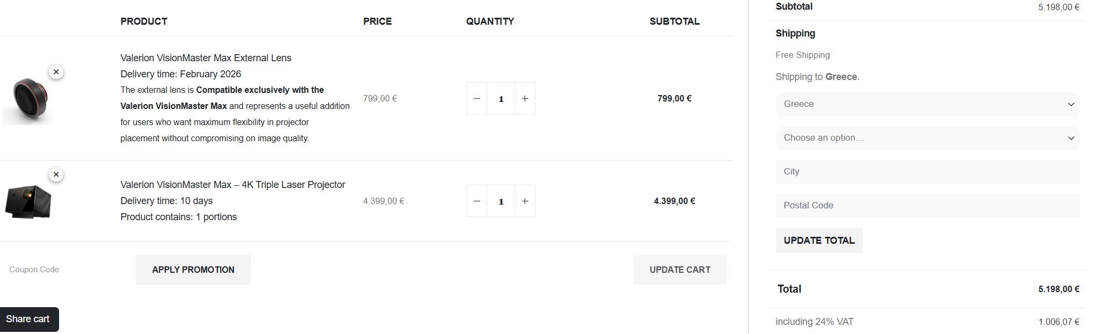
Task: Increase projector quantity with plus button
Action: pyautogui.click(x=525, y=201)
